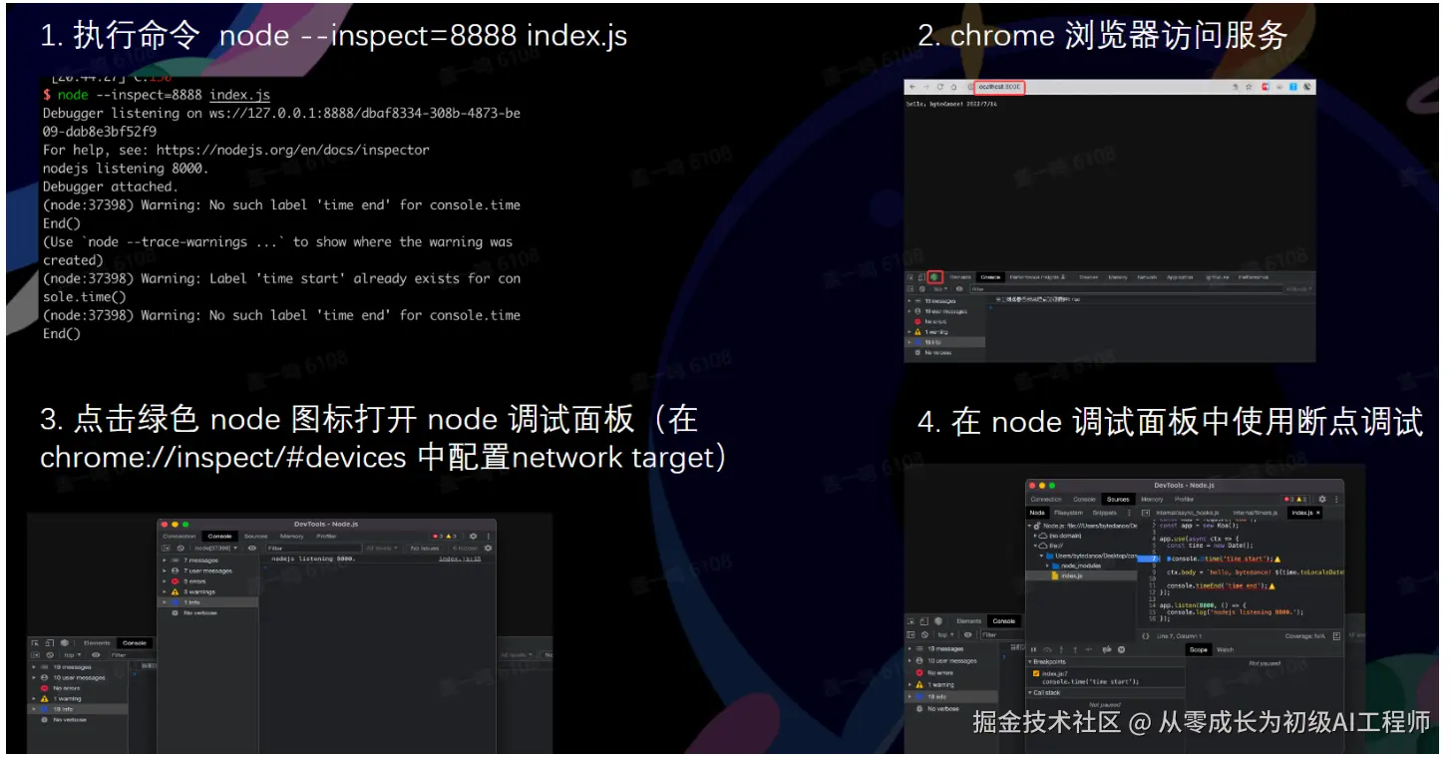
Task: Step out of current function in step 4 debugger
Action: tap(1074, 649)
